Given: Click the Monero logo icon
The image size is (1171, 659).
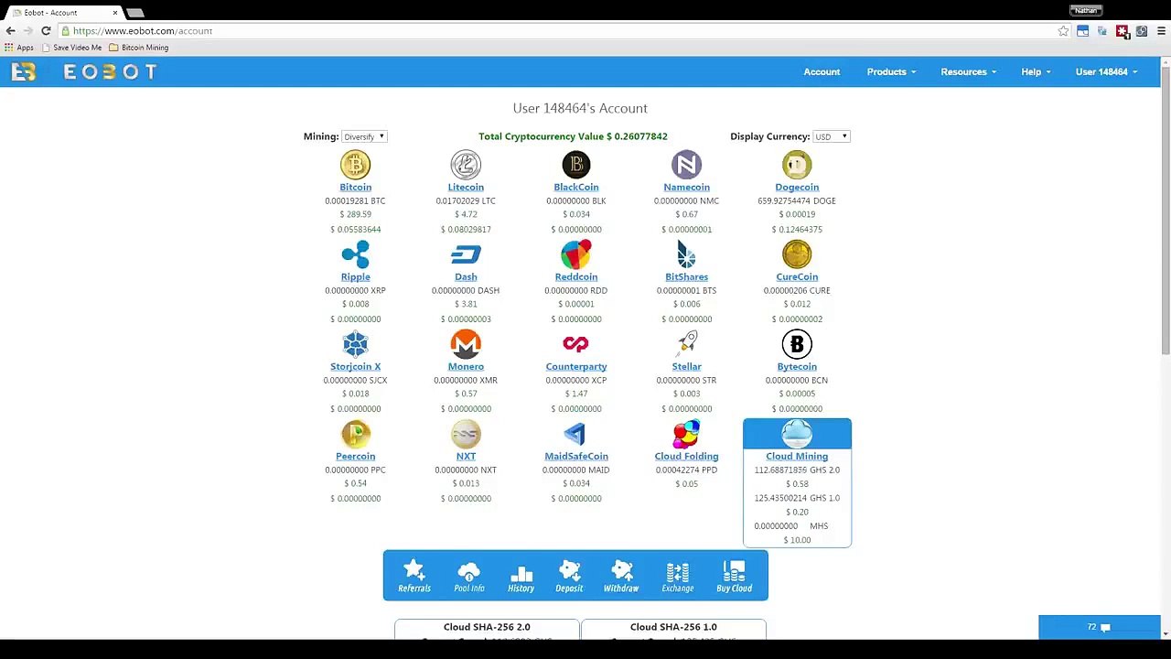Looking at the screenshot, I should 466,344.
